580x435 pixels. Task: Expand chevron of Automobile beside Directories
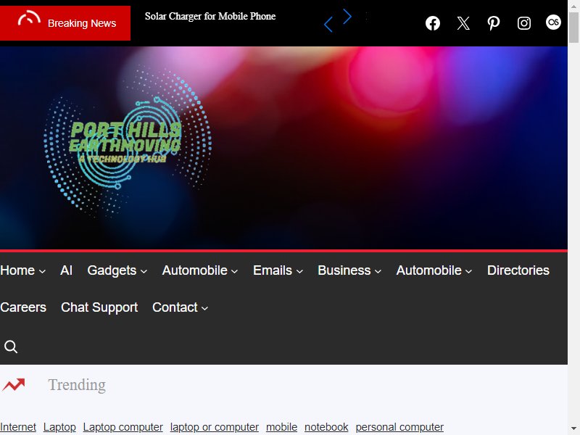(468, 271)
